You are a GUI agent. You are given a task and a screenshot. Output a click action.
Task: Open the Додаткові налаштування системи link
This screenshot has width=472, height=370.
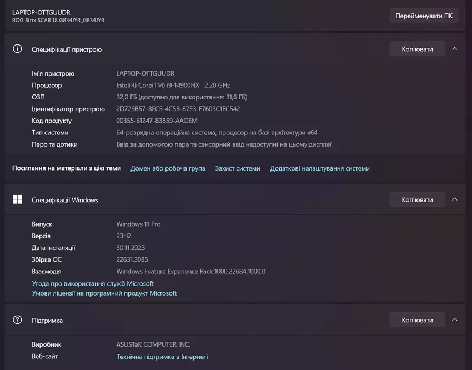(x=320, y=168)
